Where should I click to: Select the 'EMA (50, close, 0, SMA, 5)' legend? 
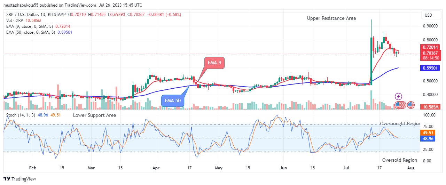coord(30,32)
